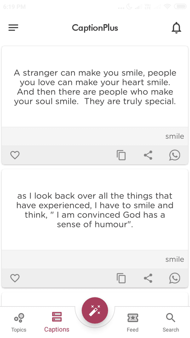Open the Feed ticket icon
190x338 pixels.
(x=132, y=318)
